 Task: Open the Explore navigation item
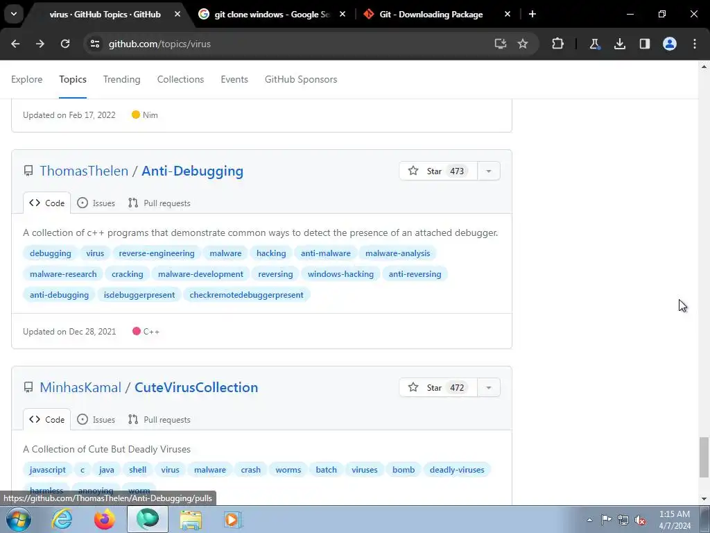(27, 79)
